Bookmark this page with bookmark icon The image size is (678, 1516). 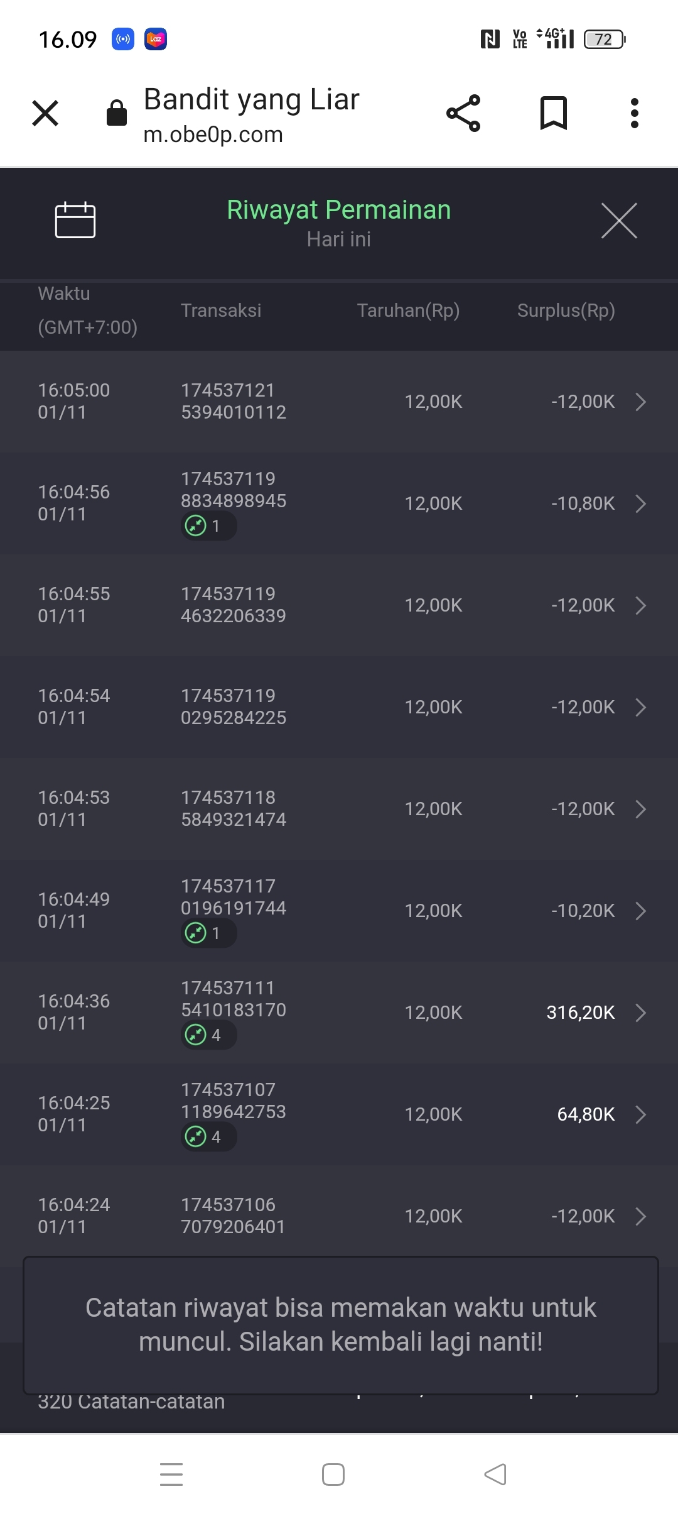pos(553,113)
